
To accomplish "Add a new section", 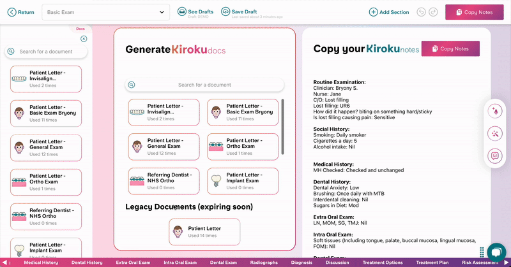I will [x=389, y=12].
